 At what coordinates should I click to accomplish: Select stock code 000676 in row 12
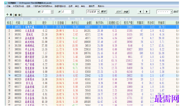pos(18,68)
